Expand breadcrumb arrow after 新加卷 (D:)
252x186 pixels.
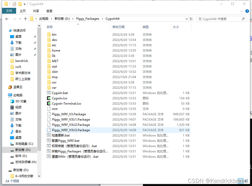pos(73,19)
